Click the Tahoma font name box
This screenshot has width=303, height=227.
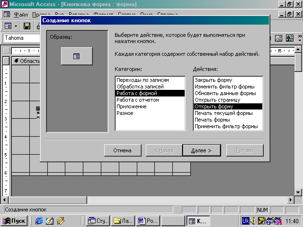pyautogui.click(x=21, y=38)
